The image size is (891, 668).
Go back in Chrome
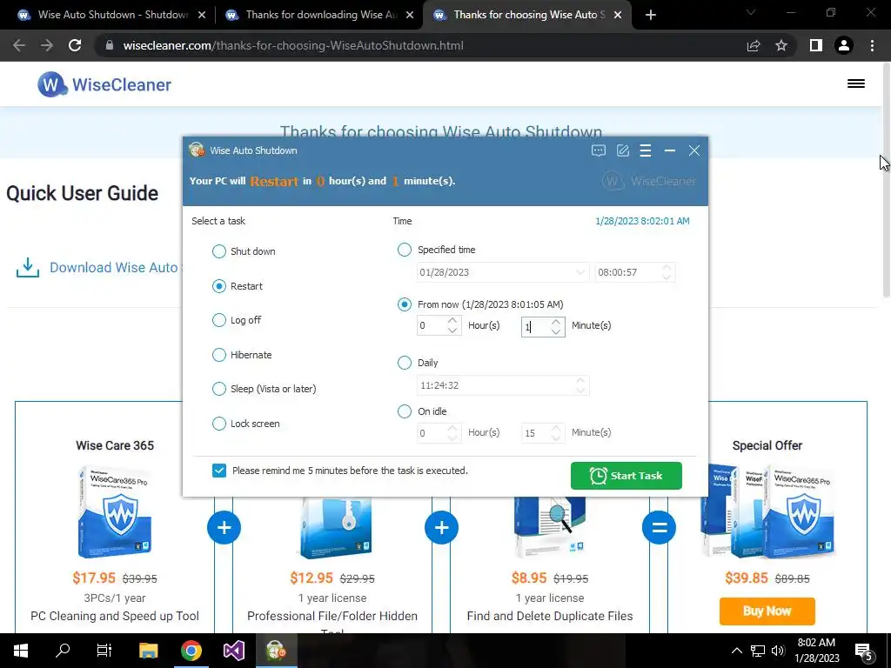click(19, 45)
